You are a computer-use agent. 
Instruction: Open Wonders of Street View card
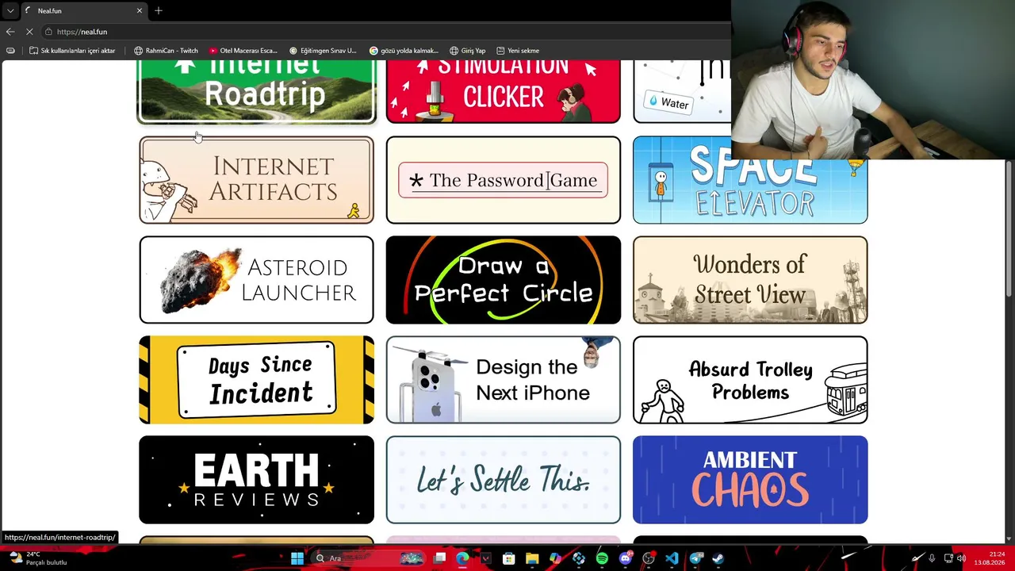(750, 280)
